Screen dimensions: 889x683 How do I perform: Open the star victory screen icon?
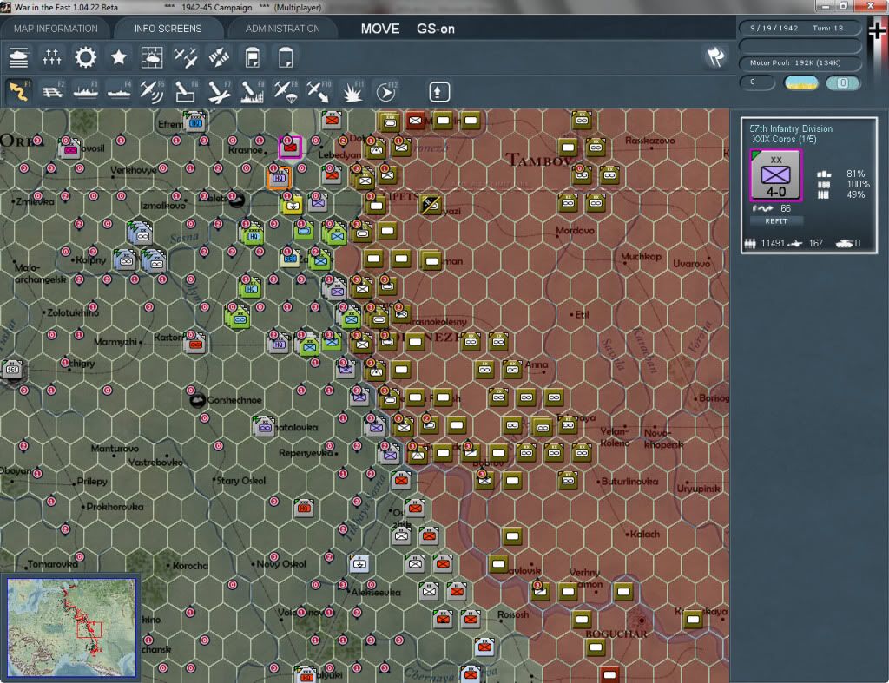pyautogui.click(x=118, y=58)
